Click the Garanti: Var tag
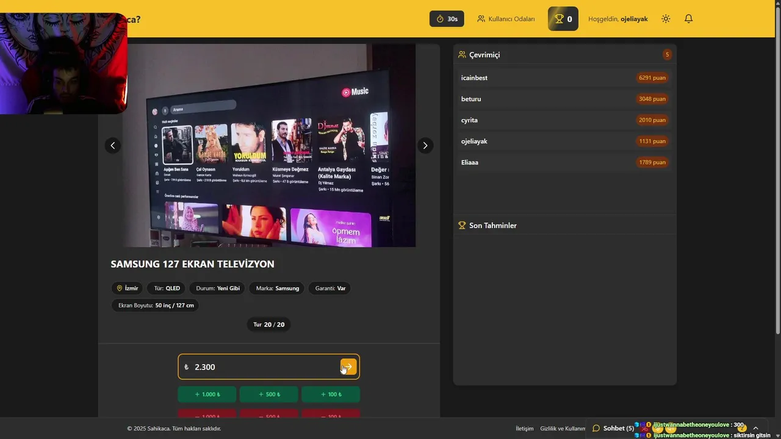The width and height of the screenshot is (781, 439). point(330,288)
